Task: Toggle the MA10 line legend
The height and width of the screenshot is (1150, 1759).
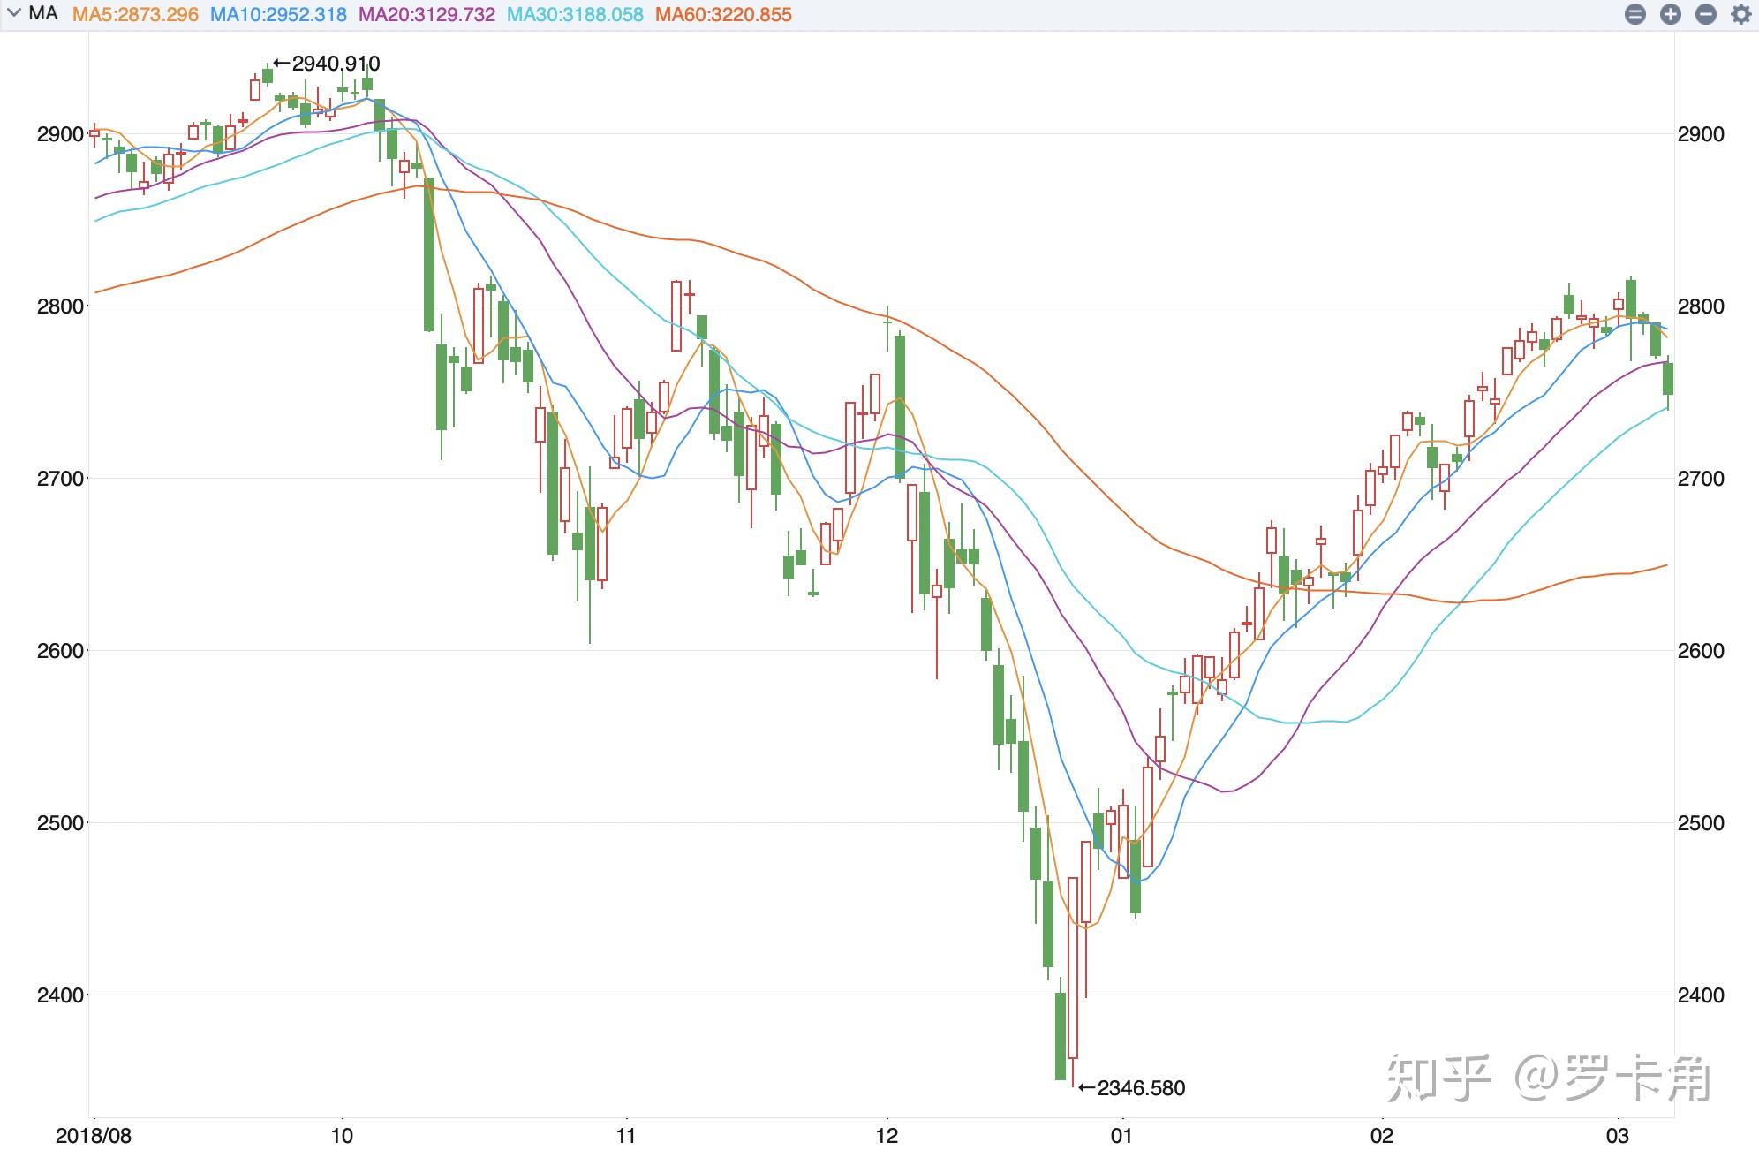Action: click(x=278, y=15)
